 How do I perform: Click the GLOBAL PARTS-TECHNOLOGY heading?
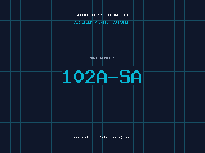coord(102,15)
